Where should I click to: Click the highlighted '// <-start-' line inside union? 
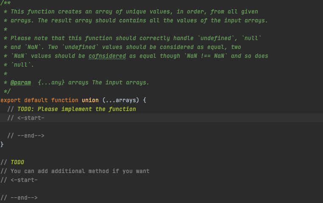161,118
